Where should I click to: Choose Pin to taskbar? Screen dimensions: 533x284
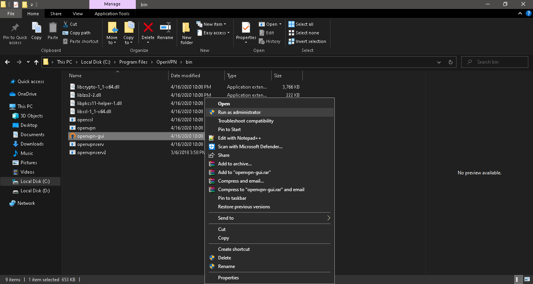[x=270, y=198]
